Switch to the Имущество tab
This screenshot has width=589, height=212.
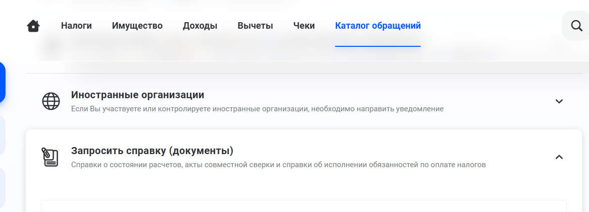[137, 26]
